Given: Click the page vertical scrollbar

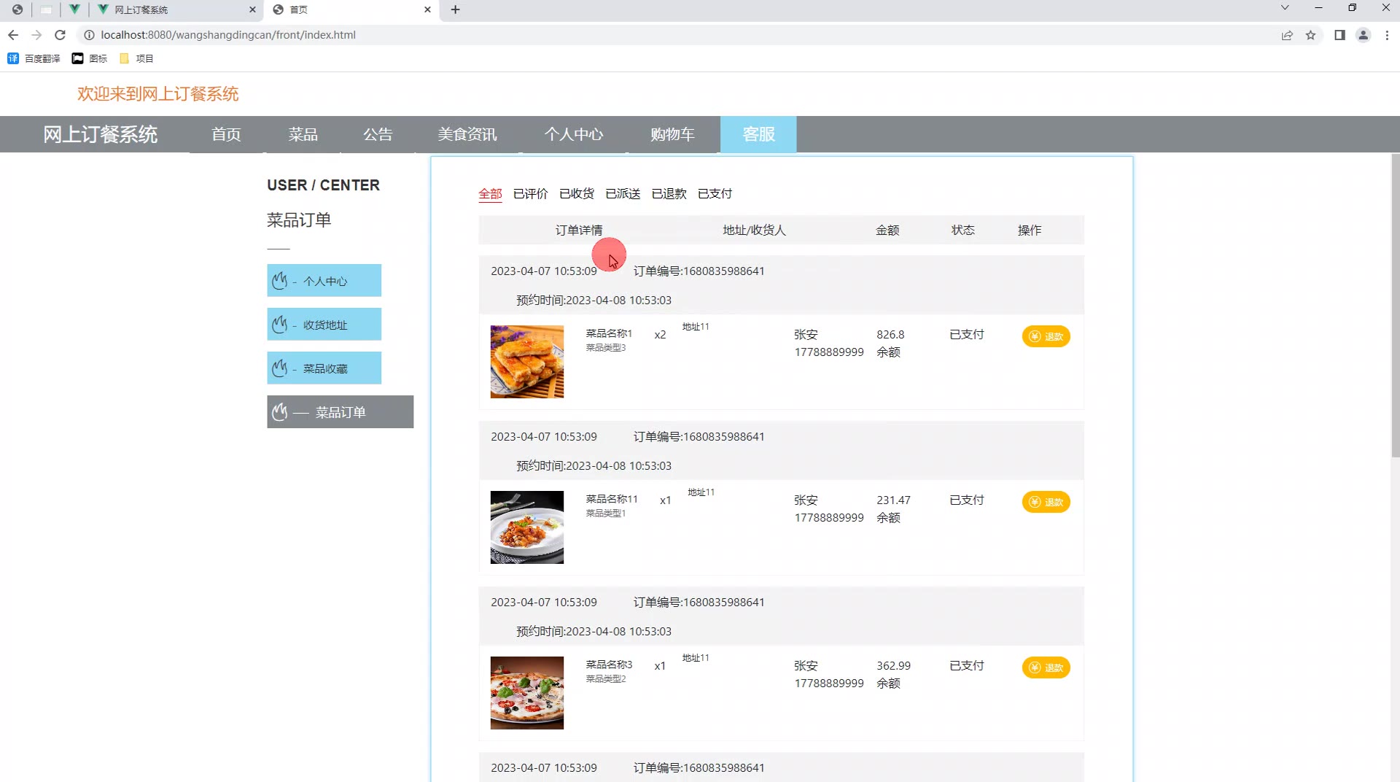Looking at the screenshot, I should [1395, 306].
